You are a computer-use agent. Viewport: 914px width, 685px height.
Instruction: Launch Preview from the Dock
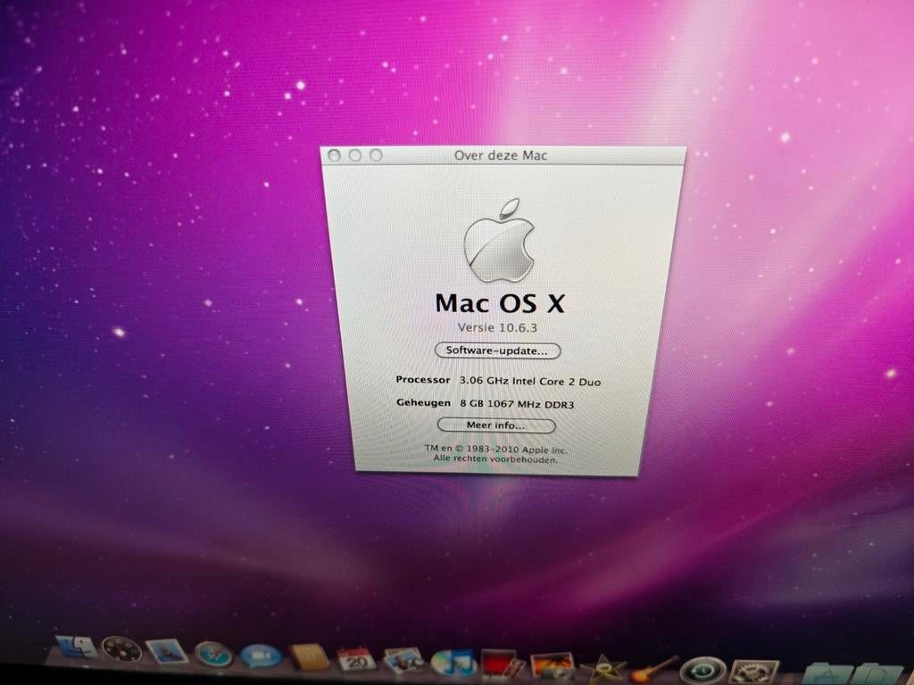pyautogui.click(x=404, y=661)
